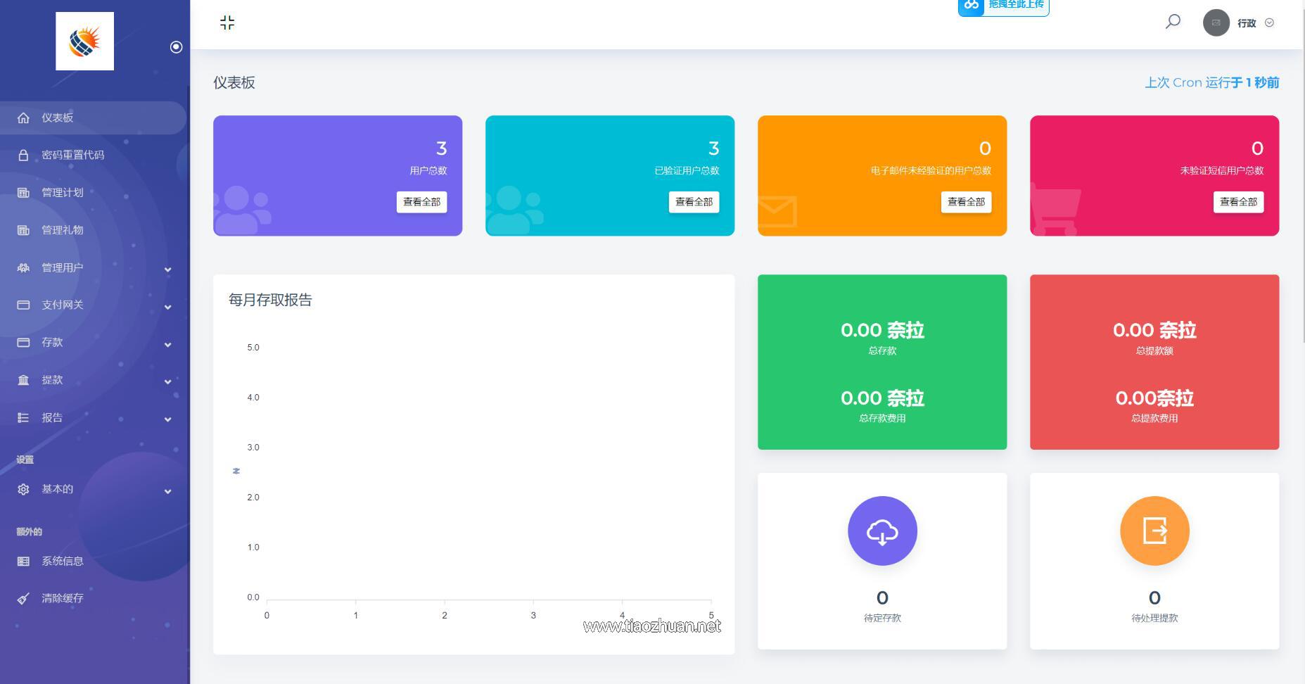Click 查看全部 on the 用户总数 card
1305x684 pixels.
coord(421,202)
